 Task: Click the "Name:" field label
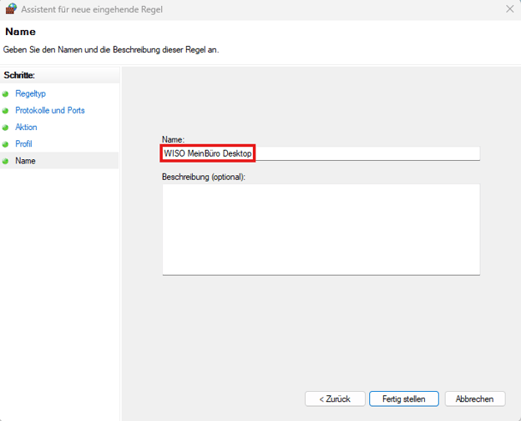[x=173, y=139]
